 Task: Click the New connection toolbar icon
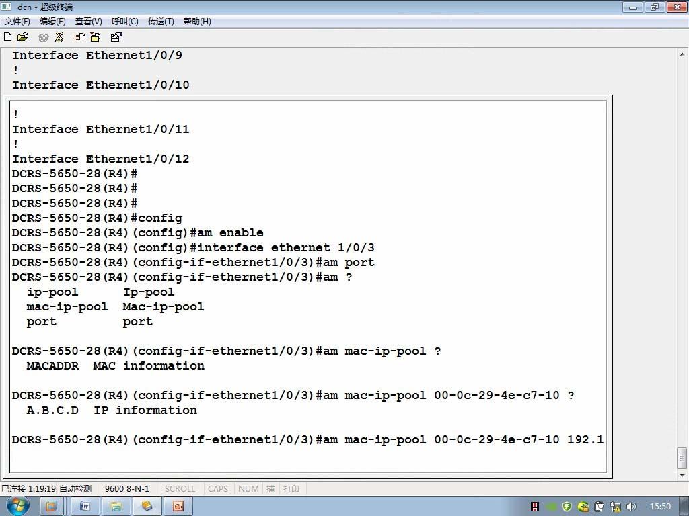point(7,38)
